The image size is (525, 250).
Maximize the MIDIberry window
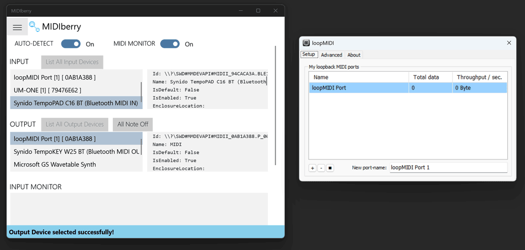258,10
